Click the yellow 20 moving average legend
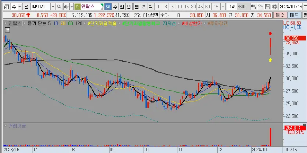307x153 pixels. tap(63, 23)
